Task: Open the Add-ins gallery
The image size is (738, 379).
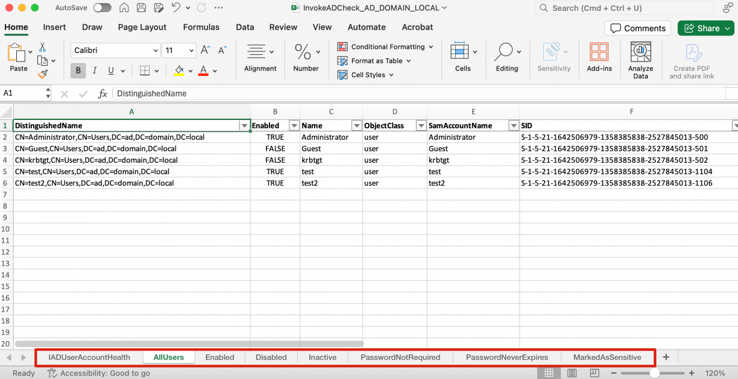Action: point(599,58)
